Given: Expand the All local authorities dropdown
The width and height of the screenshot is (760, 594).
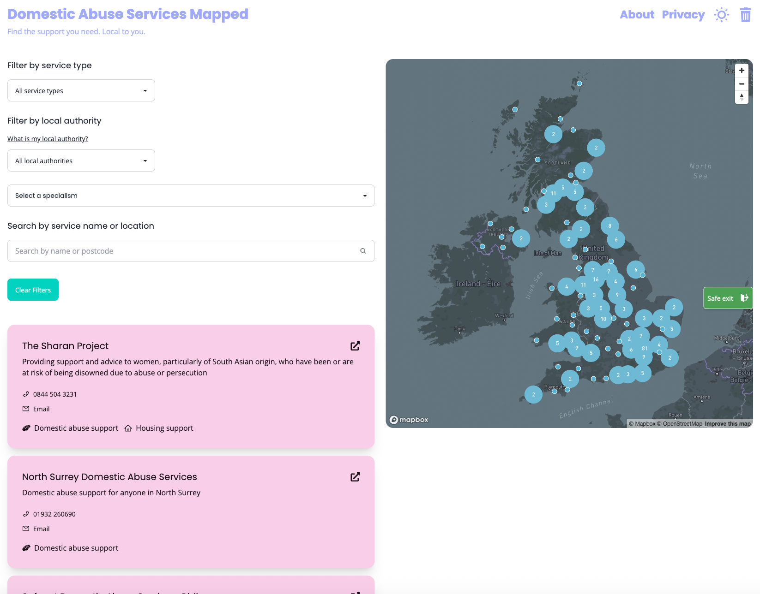Looking at the screenshot, I should pyautogui.click(x=81, y=160).
